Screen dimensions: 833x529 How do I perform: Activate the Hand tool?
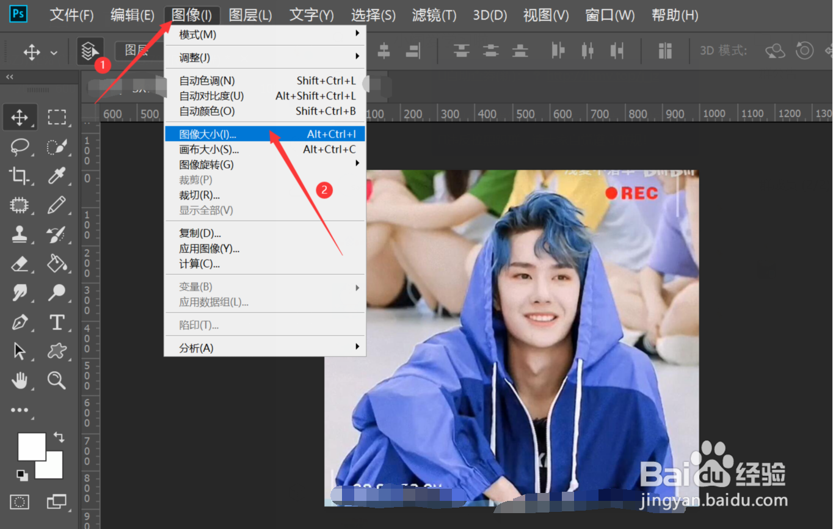pos(20,381)
